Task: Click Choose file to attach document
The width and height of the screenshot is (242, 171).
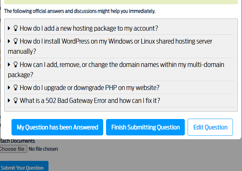Action: point(13,149)
